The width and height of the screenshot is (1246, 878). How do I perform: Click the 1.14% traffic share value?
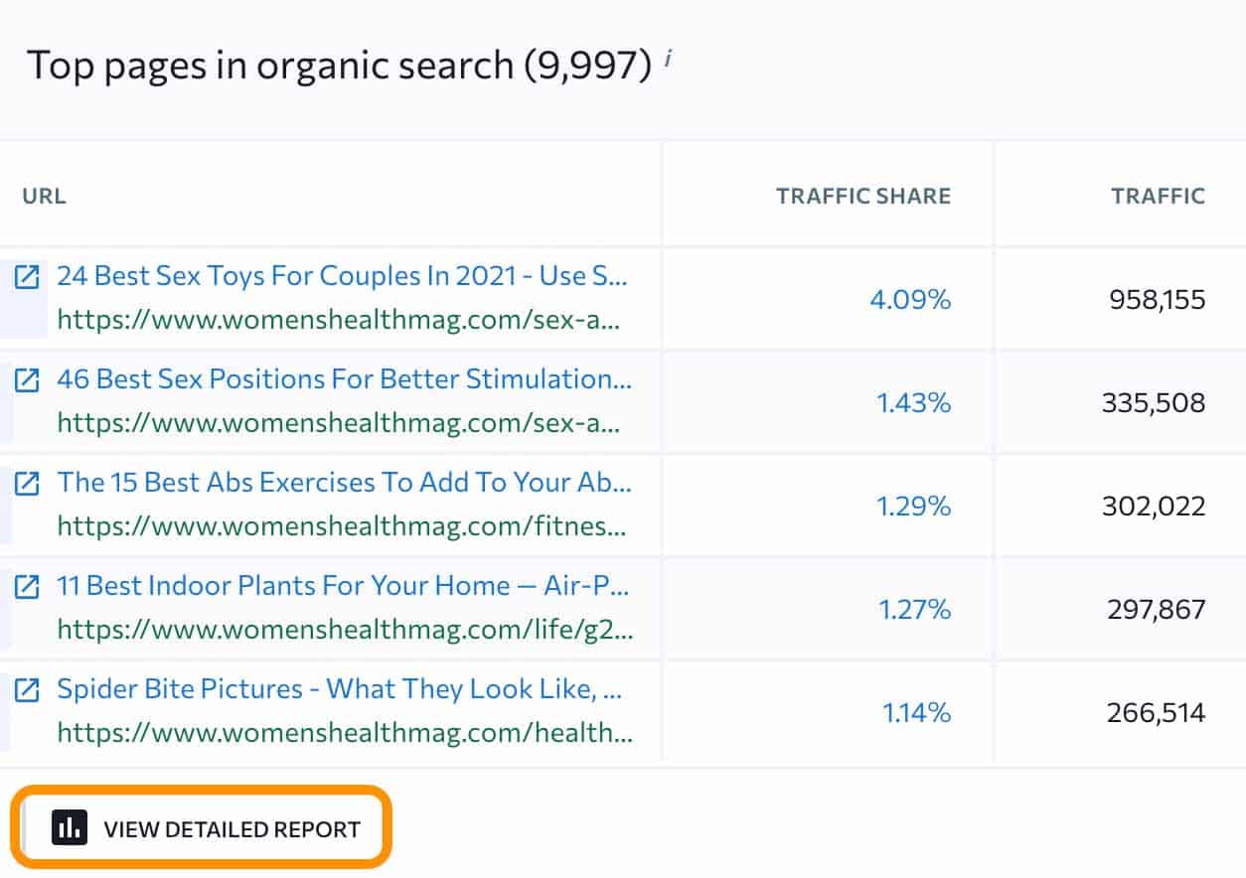tap(913, 713)
